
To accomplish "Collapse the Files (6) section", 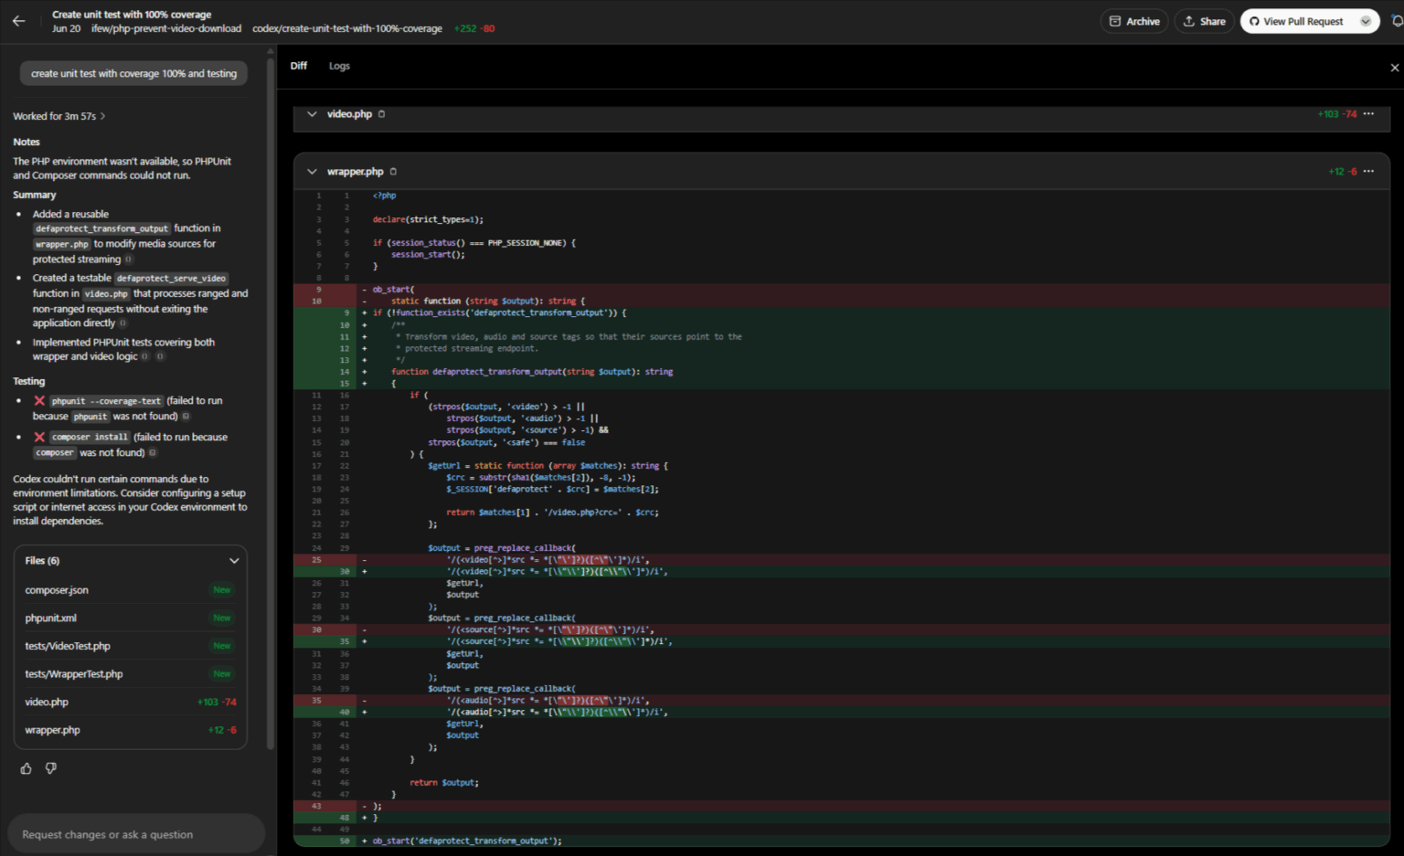I will click(234, 560).
